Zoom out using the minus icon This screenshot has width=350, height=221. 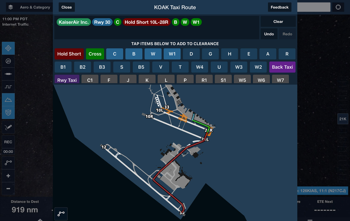tap(8, 189)
